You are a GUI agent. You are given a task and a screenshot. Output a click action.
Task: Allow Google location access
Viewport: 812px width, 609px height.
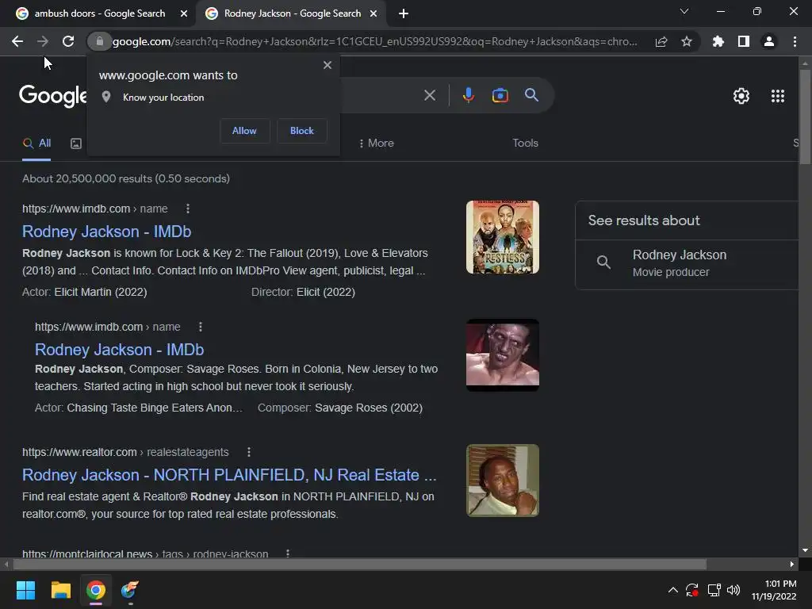pyautogui.click(x=244, y=131)
